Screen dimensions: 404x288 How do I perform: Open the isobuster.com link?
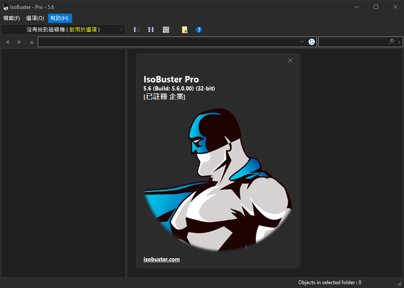(x=162, y=260)
